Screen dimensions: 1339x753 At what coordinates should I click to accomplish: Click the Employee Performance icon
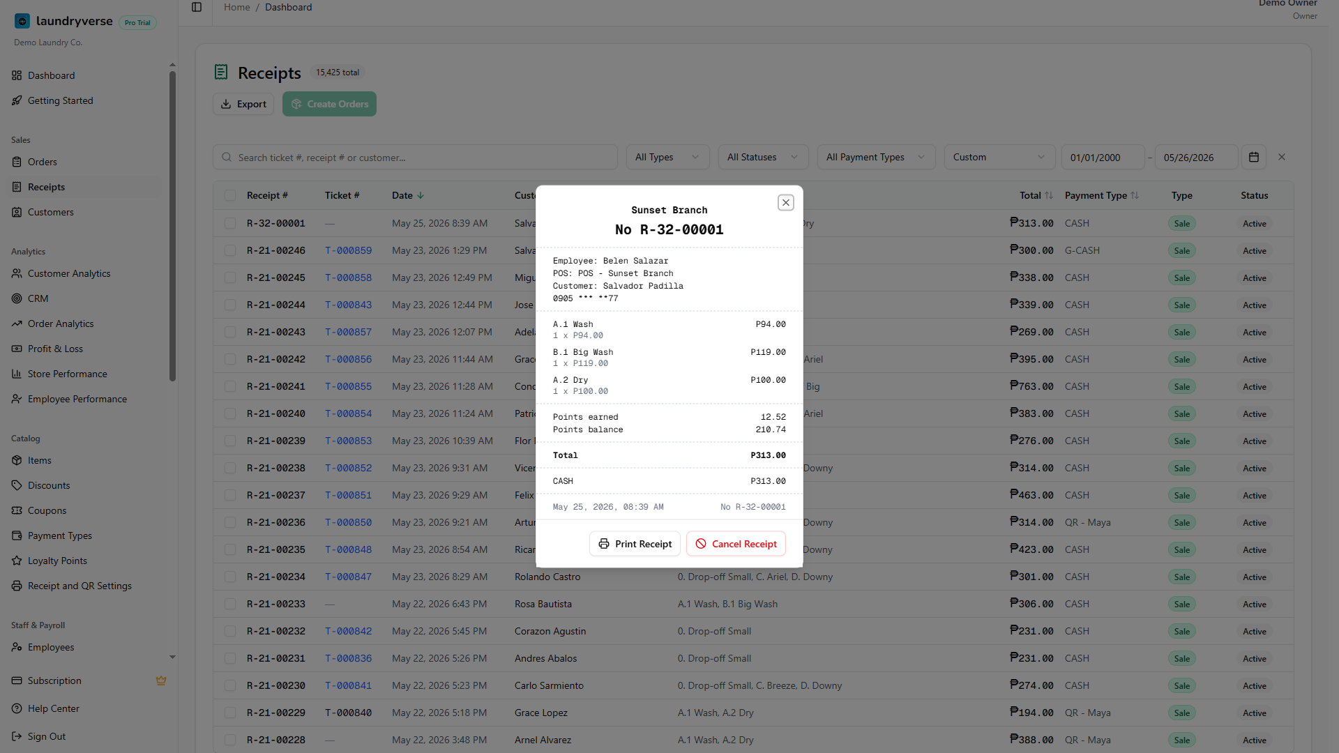click(17, 399)
